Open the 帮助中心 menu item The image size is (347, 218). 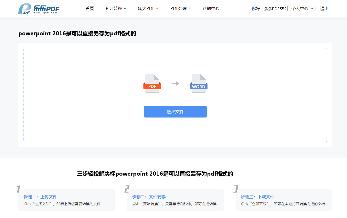click(x=211, y=9)
